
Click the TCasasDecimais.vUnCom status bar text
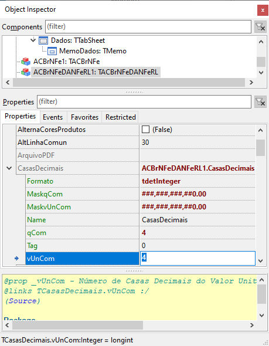coord(67,340)
